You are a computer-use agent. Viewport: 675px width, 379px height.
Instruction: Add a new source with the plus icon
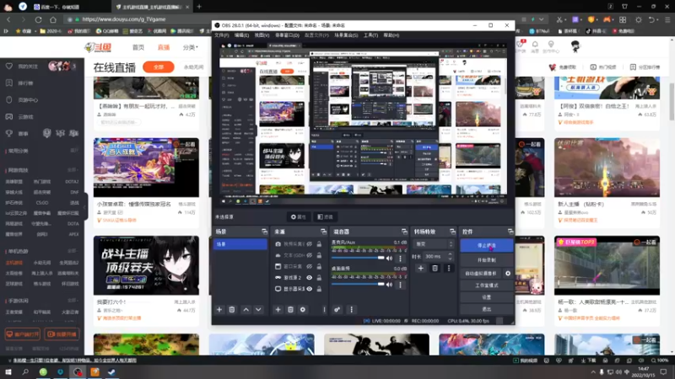(278, 309)
